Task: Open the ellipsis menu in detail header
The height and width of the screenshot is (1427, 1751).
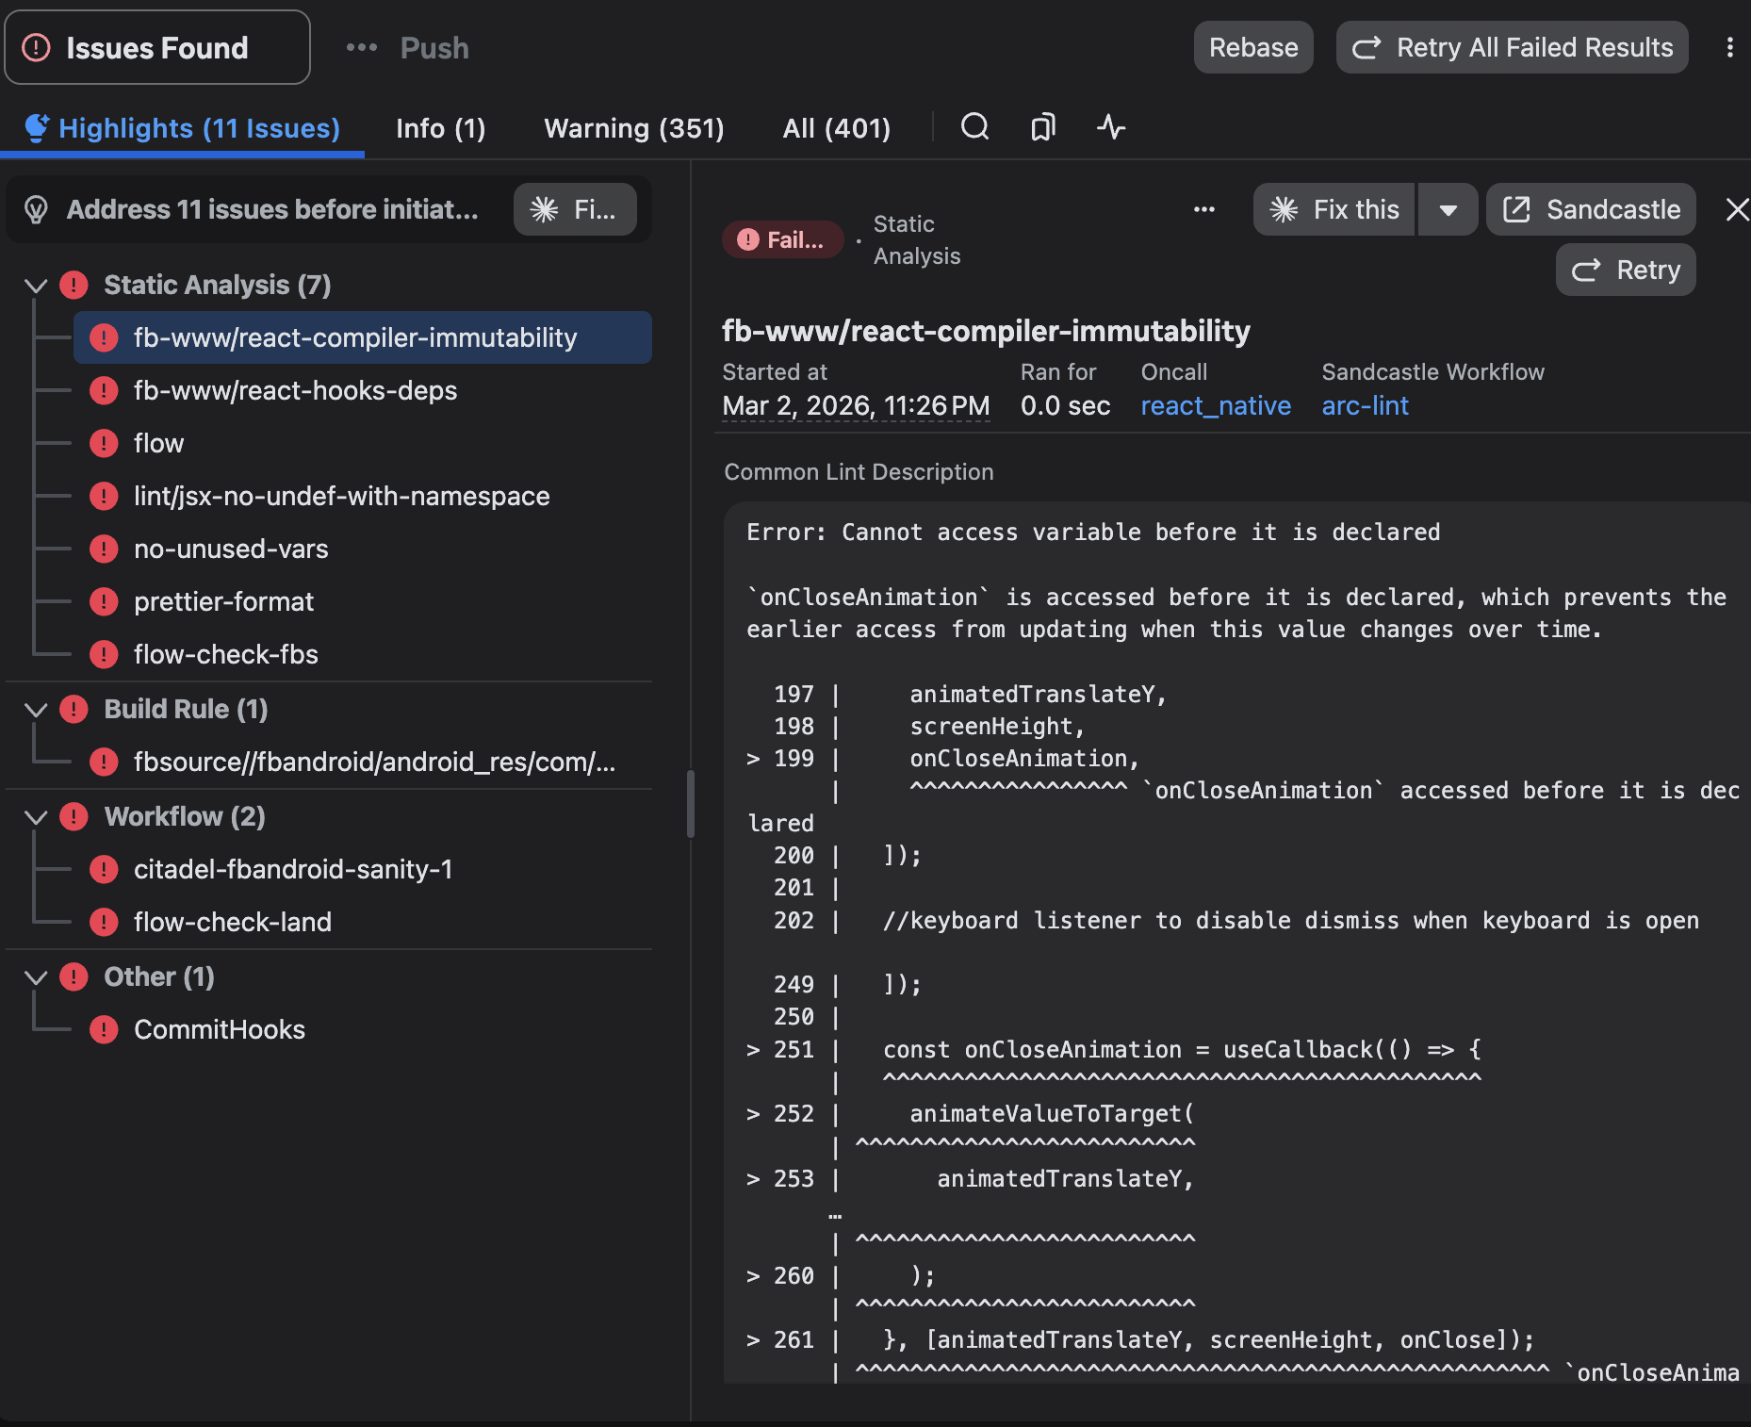Action: pyautogui.click(x=1203, y=209)
